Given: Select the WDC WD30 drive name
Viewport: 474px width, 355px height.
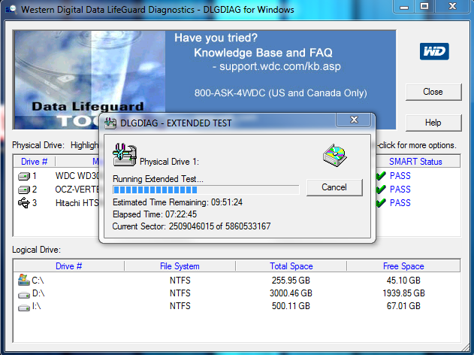Looking at the screenshot, I should click(77, 176).
